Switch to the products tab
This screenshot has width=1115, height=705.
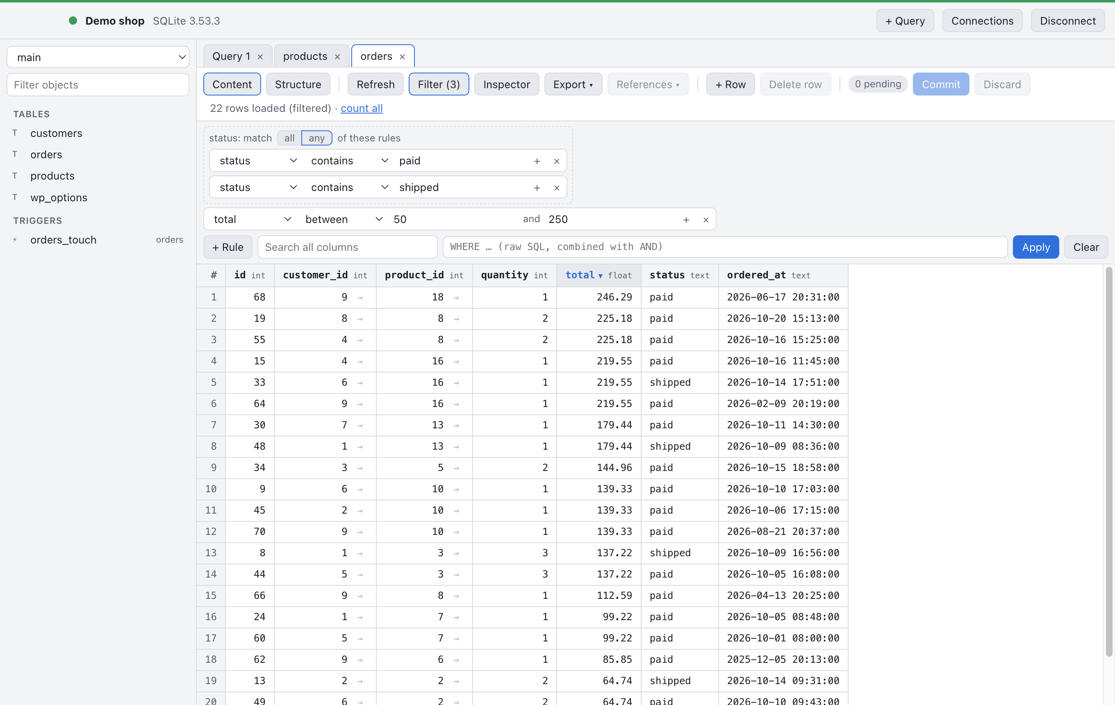[x=305, y=56]
